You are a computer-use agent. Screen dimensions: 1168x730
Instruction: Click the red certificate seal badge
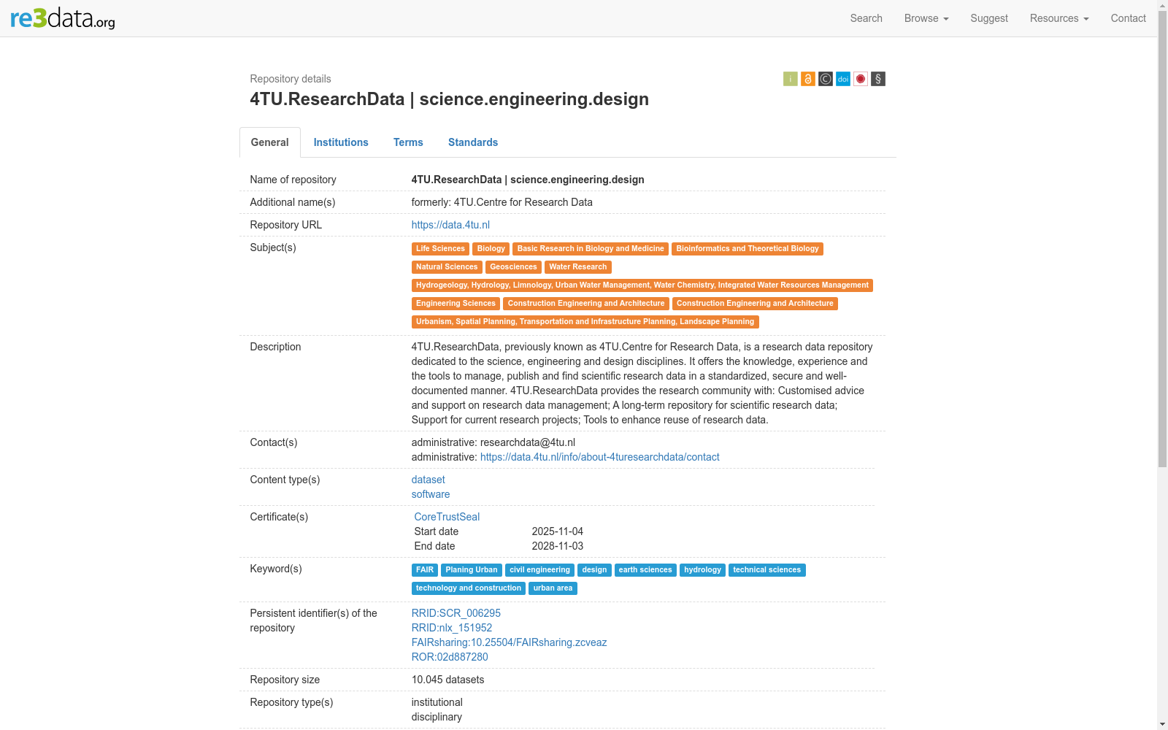(x=861, y=79)
